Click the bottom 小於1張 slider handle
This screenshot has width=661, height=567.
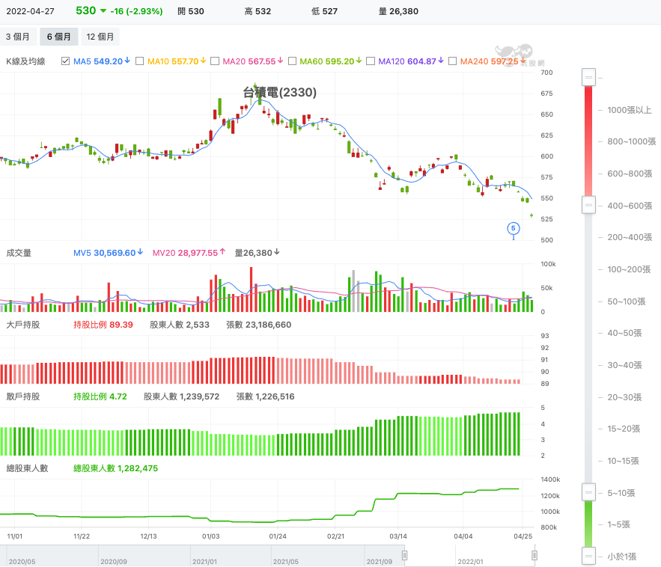[x=588, y=556]
